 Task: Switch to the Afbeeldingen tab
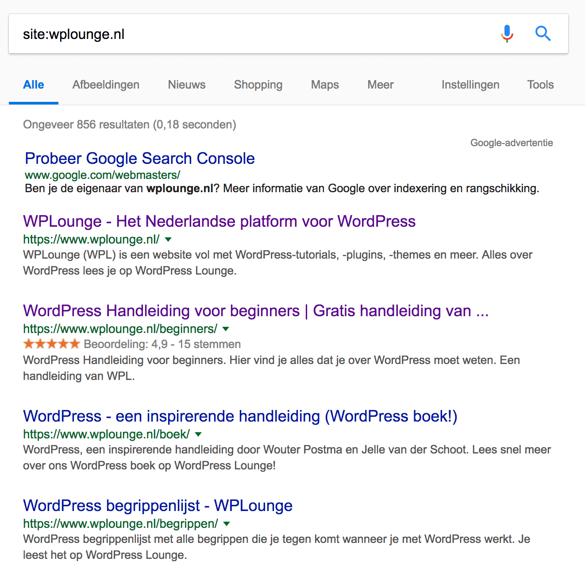(x=106, y=85)
